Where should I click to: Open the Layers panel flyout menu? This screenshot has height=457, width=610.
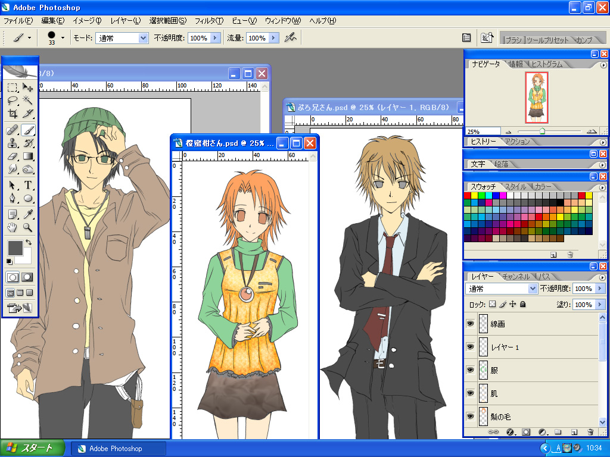tap(603, 277)
